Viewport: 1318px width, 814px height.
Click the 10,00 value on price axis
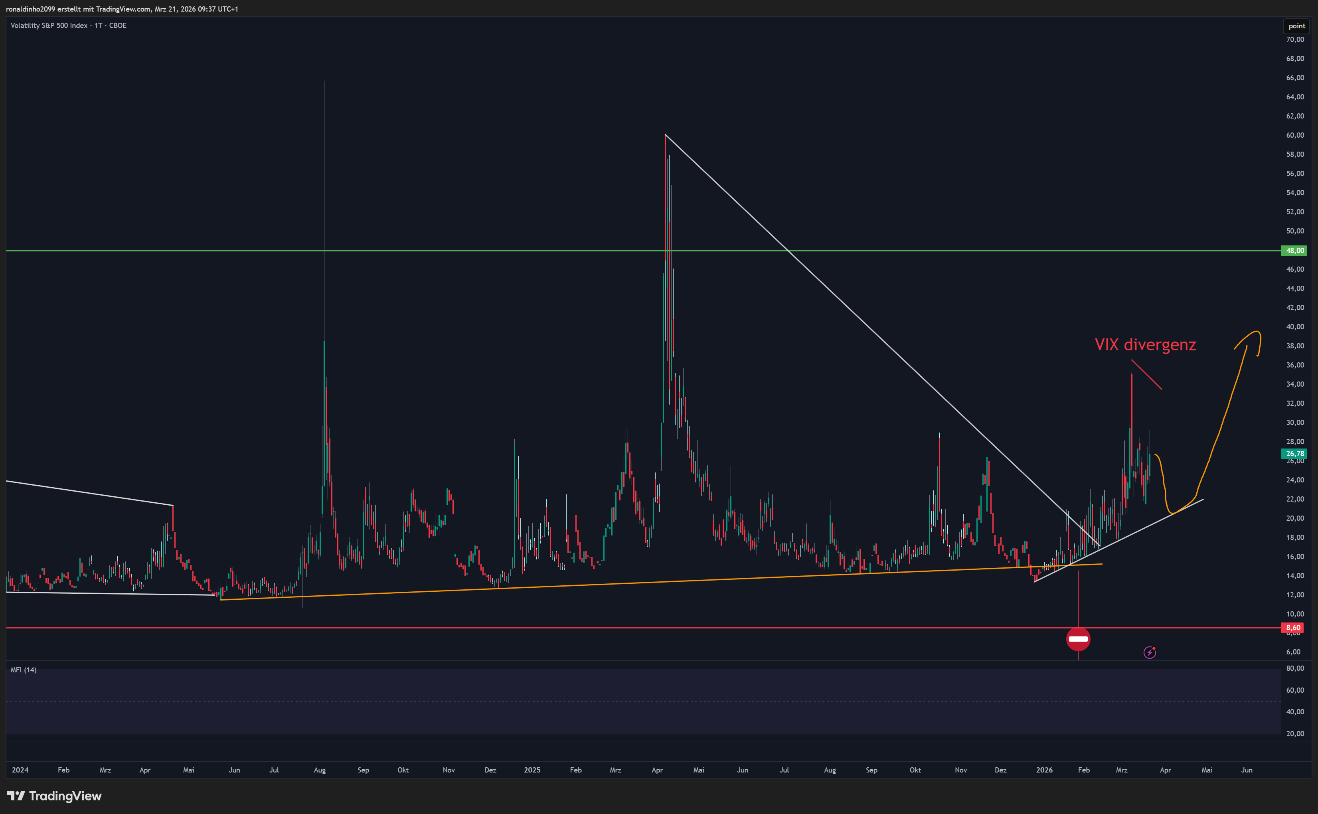tap(1295, 614)
